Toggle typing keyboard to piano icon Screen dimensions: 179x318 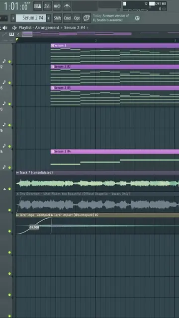38,6
